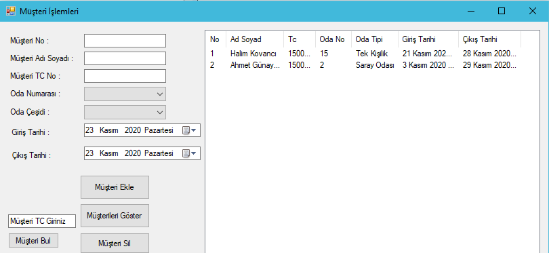Focus the Müşteri TC No input field

(125, 76)
